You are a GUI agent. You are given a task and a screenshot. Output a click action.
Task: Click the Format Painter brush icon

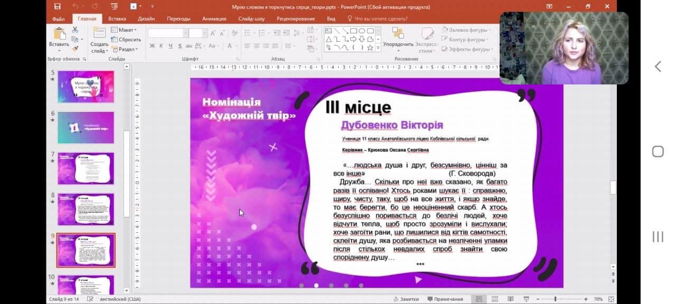tap(74, 48)
